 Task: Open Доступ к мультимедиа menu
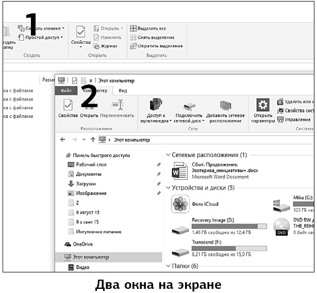click(156, 111)
